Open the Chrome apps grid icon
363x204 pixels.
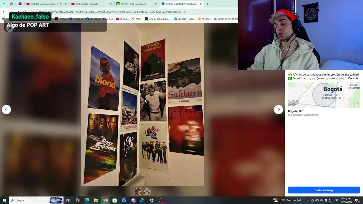[x=4, y=19]
